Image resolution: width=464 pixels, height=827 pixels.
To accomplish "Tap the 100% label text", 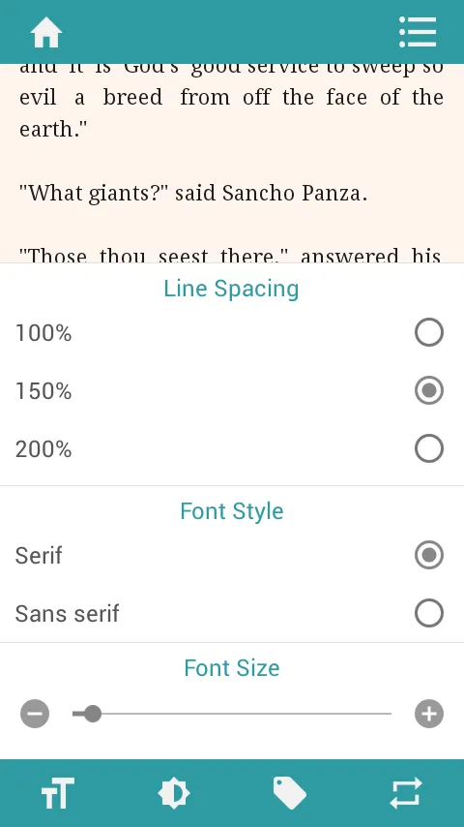I will (x=43, y=333).
